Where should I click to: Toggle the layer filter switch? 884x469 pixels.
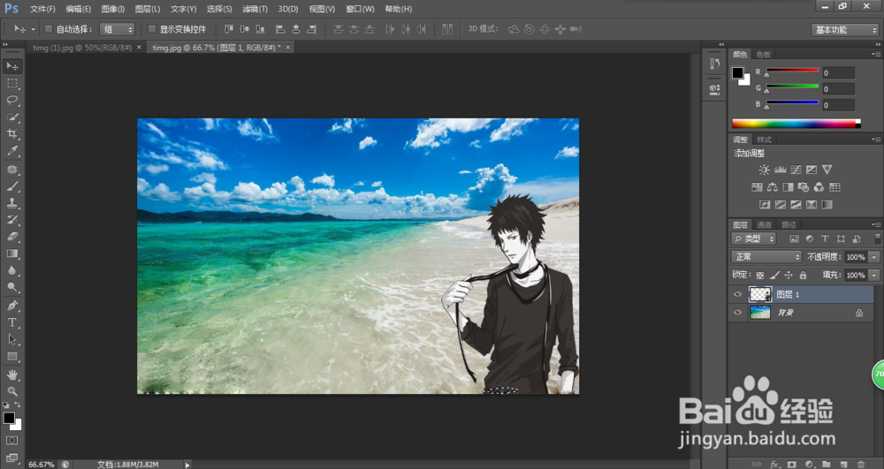pos(877,238)
